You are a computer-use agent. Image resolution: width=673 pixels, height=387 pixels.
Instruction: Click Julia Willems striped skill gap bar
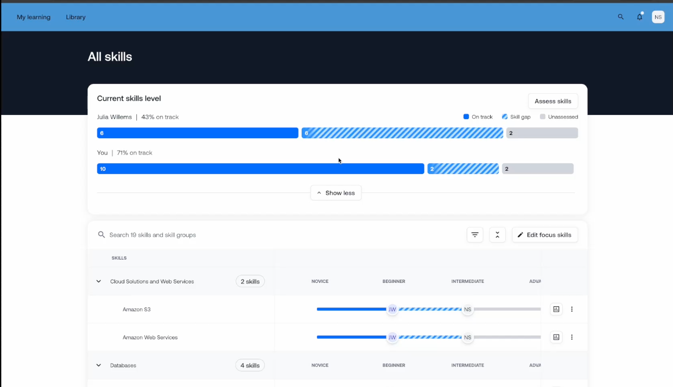tap(402, 133)
